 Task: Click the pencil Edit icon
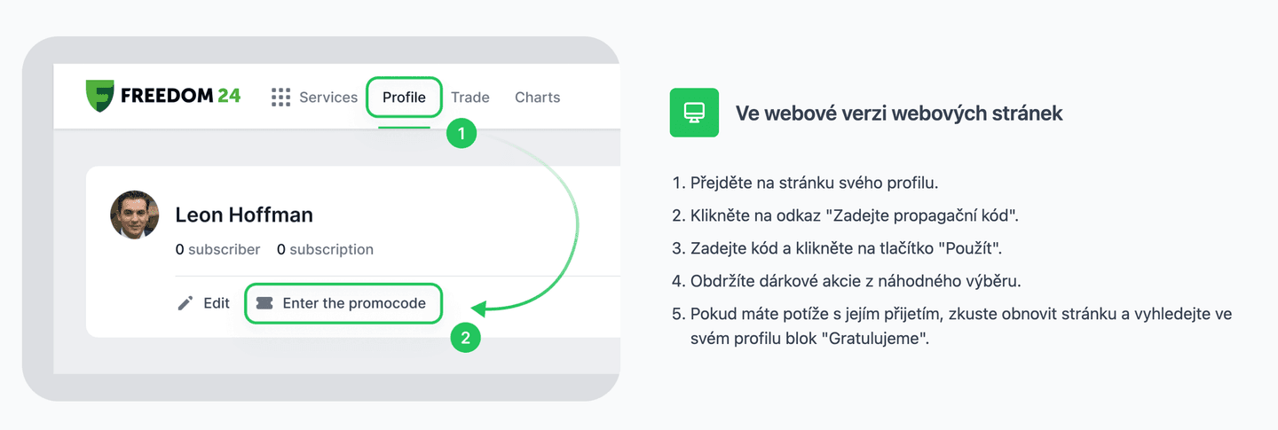[185, 303]
